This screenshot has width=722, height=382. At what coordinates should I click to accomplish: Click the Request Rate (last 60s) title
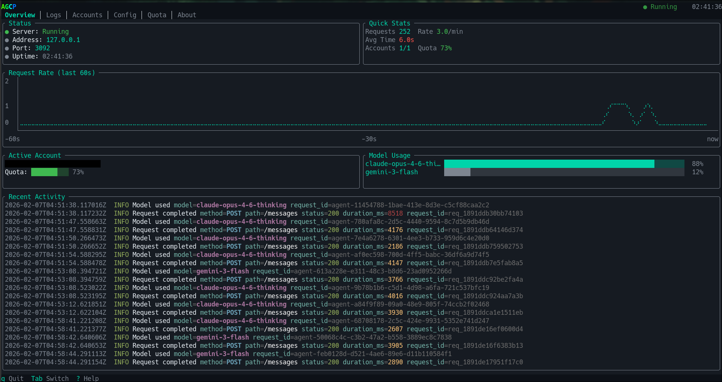(x=52, y=73)
